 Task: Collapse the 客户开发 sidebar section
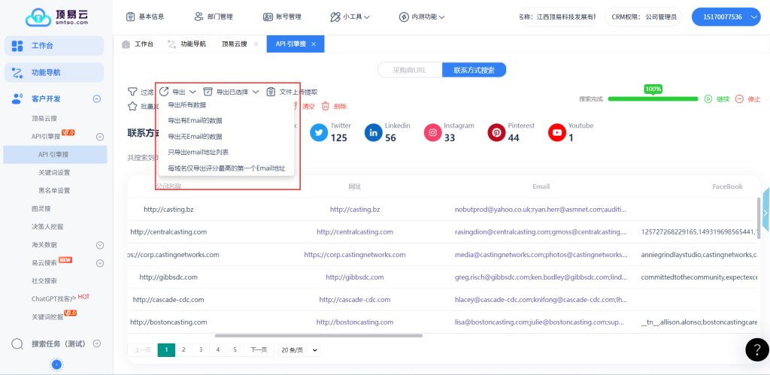(x=96, y=98)
